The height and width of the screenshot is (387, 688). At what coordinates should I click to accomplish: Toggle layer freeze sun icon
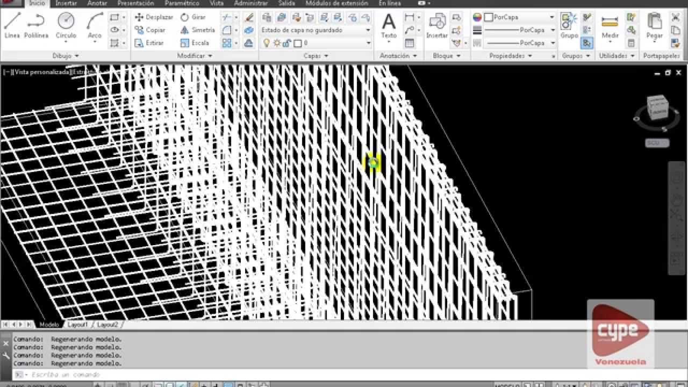pos(276,43)
